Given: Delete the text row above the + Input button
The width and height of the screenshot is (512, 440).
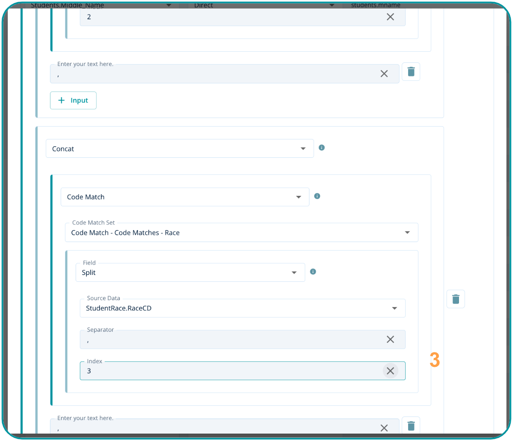Looking at the screenshot, I should [x=411, y=72].
